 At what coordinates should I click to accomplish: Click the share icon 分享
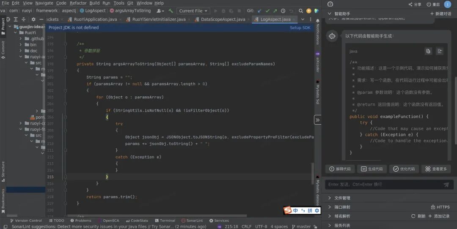point(410,4)
